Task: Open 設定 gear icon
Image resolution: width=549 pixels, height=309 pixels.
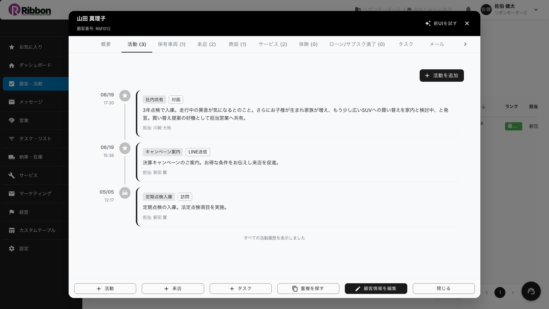Action: click(x=12, y=249)
